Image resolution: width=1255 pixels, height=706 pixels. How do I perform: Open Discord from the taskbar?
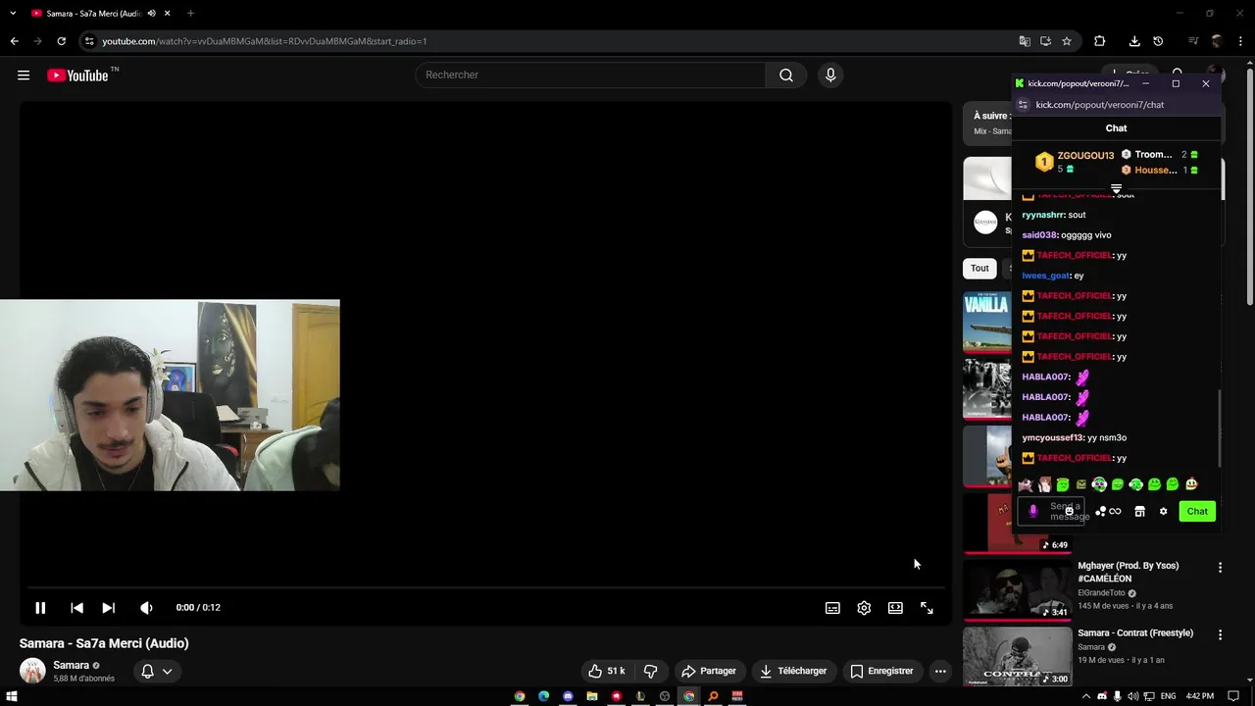coord(568,696)
